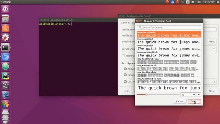The height and width of the screenshot is (124, 220).
Task: Click the font size slider handle
Action: pyautogui.click(x=146, y=94)
